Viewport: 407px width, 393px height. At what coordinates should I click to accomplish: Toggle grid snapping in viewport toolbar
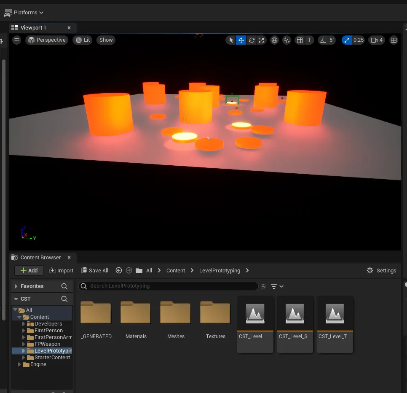tap(300, 40)
